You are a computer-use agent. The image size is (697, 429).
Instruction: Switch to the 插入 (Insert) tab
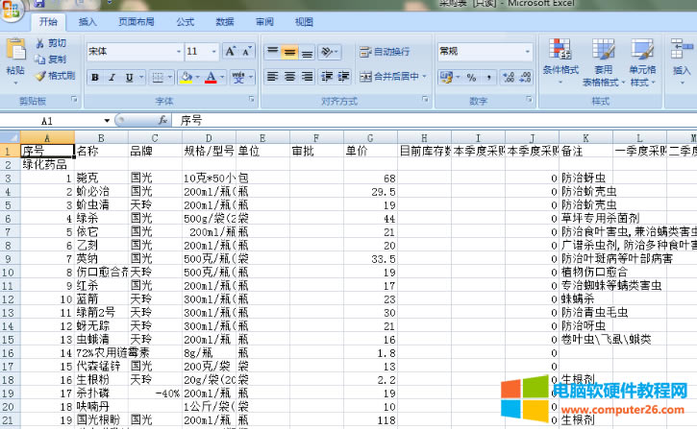coord(87,20)
